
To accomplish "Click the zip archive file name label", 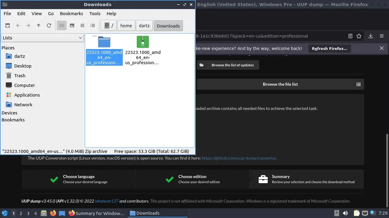I will [x=143, y=58].
